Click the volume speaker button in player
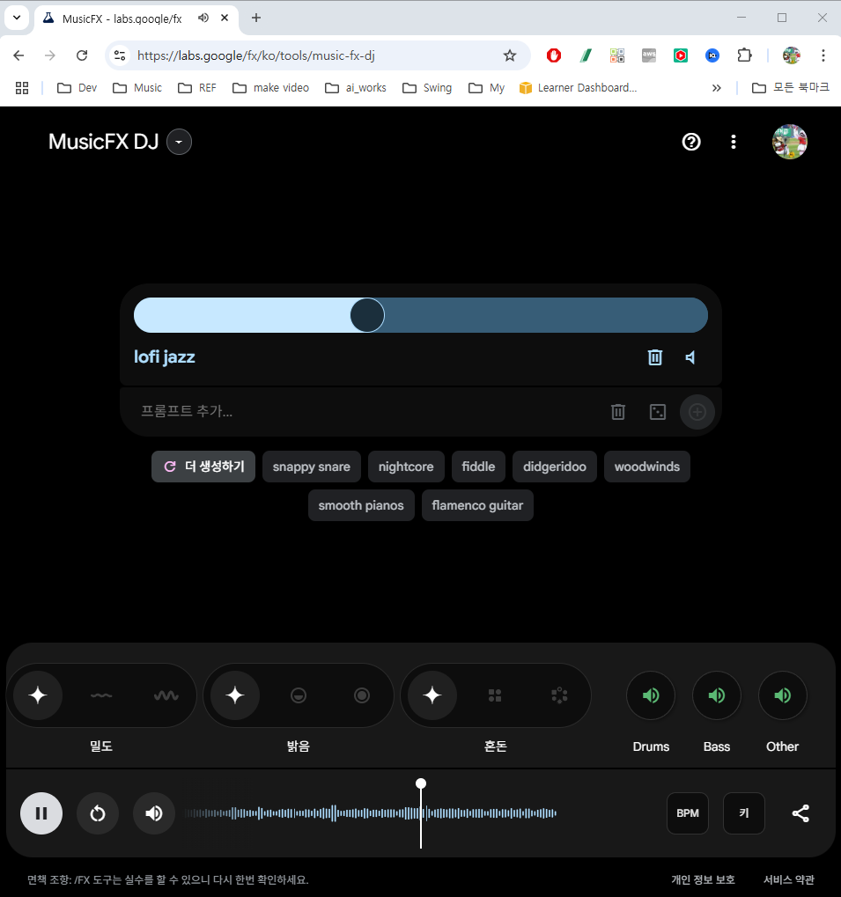 tap(154, 813)
